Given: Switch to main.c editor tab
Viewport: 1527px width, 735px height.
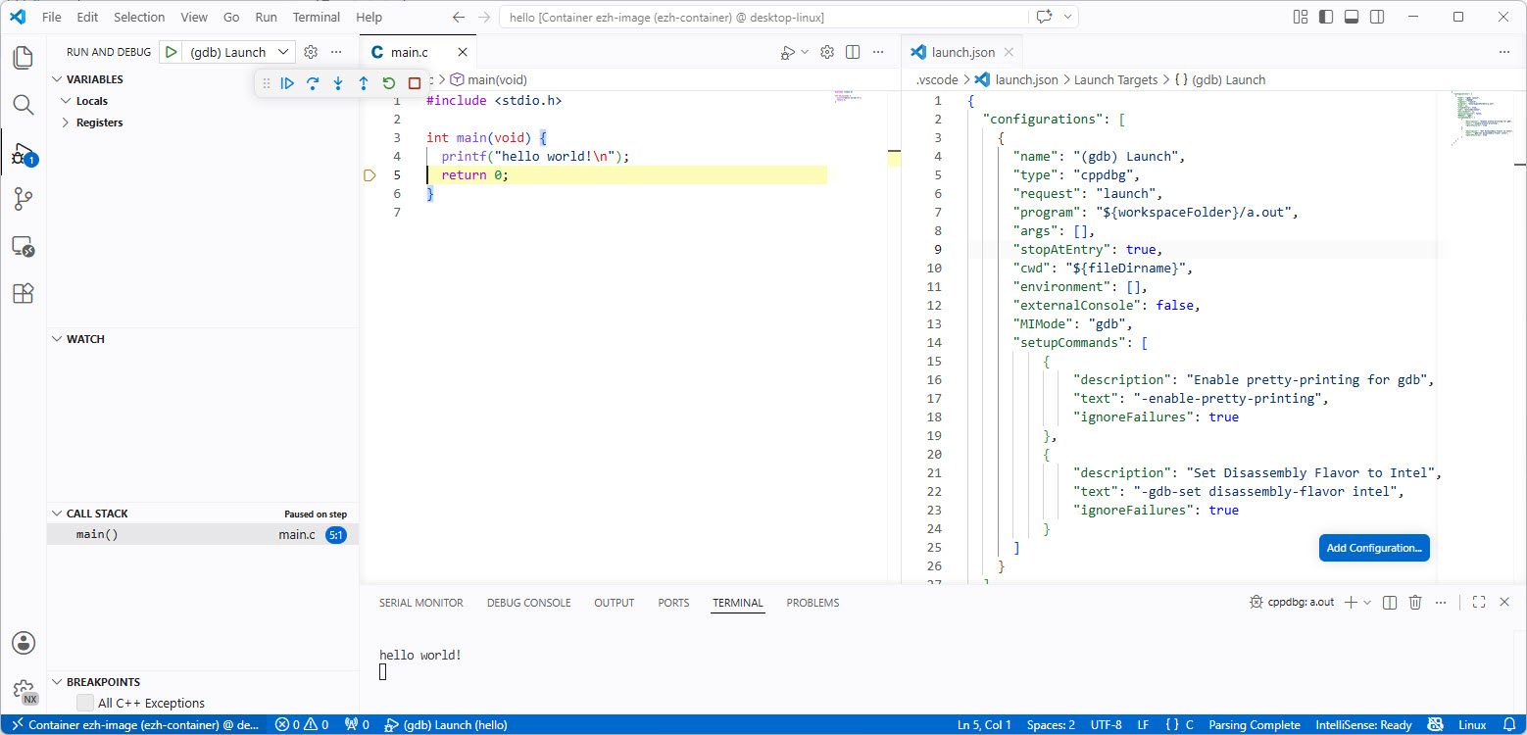Looking at the screenshot, I should tap(409, 52).
